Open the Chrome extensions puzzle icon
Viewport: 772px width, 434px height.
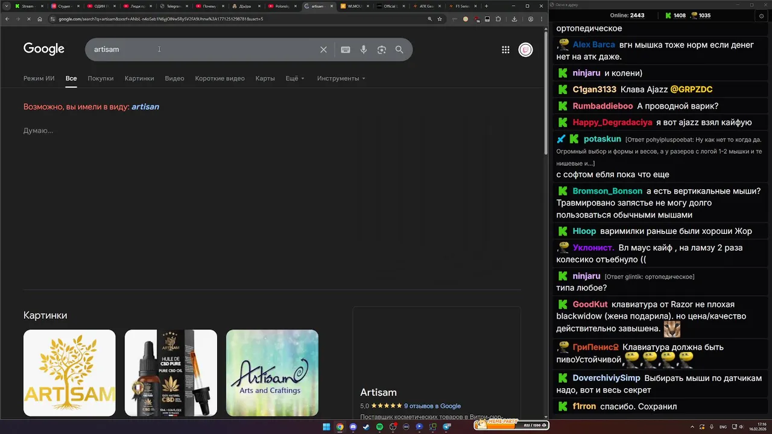(498, 19)
